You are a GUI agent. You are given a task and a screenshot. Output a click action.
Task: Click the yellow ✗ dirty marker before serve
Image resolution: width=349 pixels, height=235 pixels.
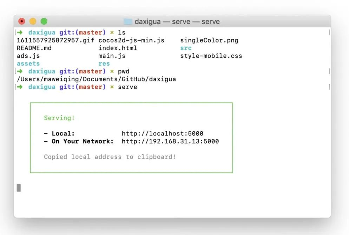tap(112, 87)
